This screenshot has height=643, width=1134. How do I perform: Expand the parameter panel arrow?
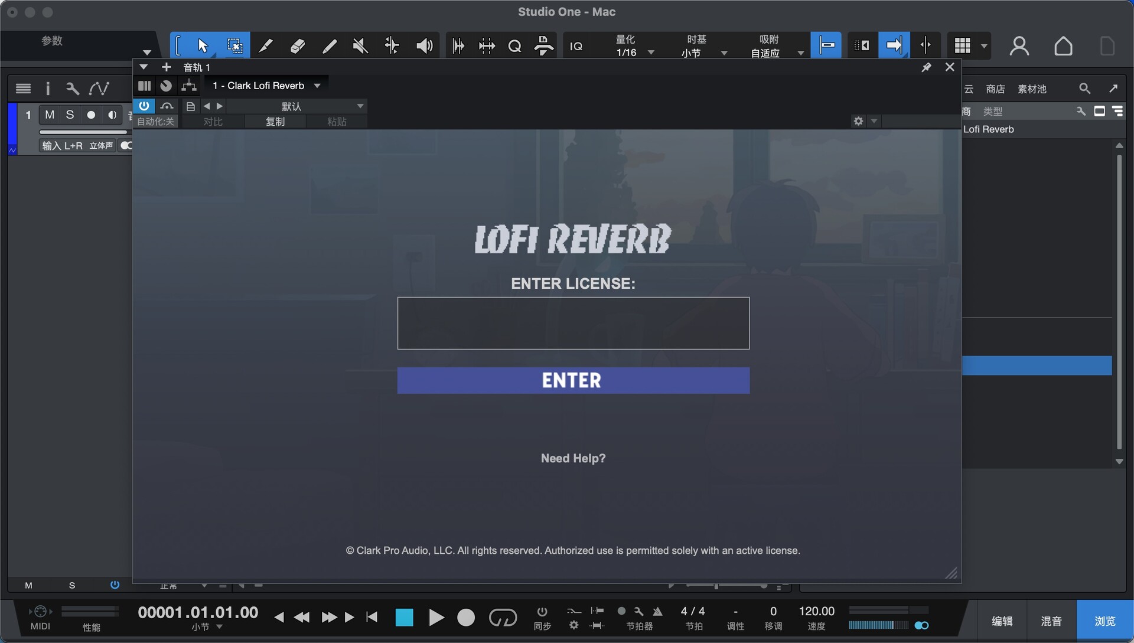tap(147, 53)
